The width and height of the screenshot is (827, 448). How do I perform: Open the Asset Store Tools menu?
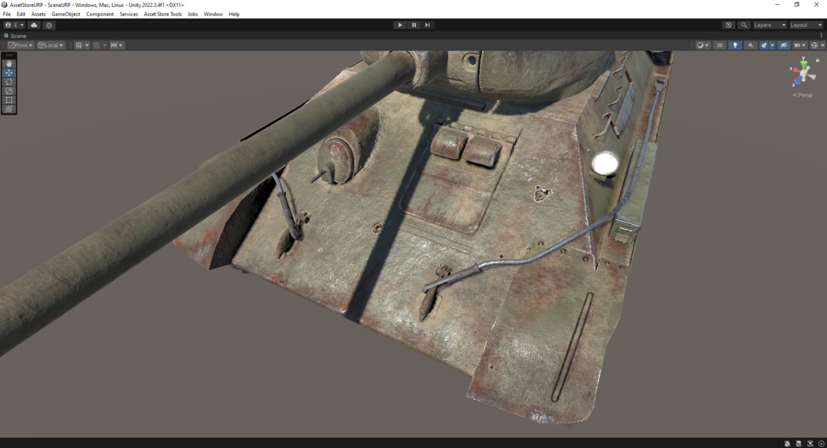(163, 14)
